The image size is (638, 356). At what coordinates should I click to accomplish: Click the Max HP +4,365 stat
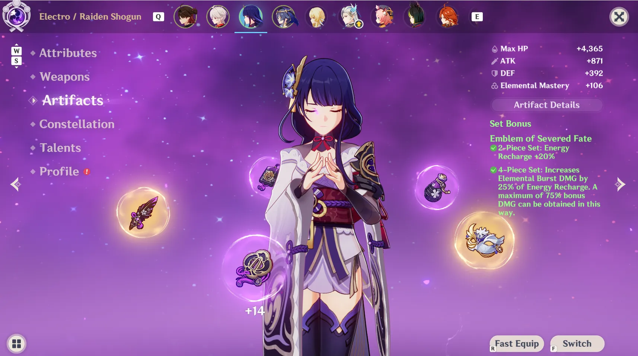[547, 49]
